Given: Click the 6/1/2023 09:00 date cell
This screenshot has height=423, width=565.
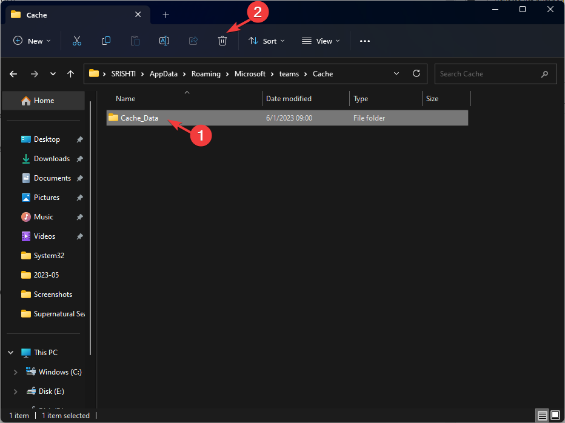Looking at the screenshot, I should click(x=289, y=118).
